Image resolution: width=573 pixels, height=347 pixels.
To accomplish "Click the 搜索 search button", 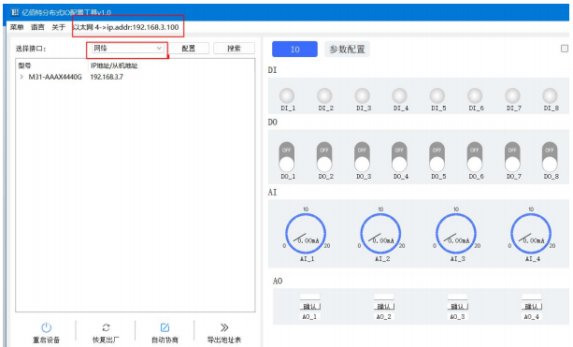I will (234, 49).
